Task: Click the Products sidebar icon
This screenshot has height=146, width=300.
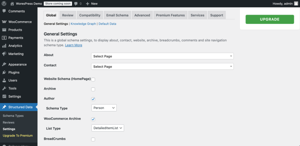Action: 4,30
